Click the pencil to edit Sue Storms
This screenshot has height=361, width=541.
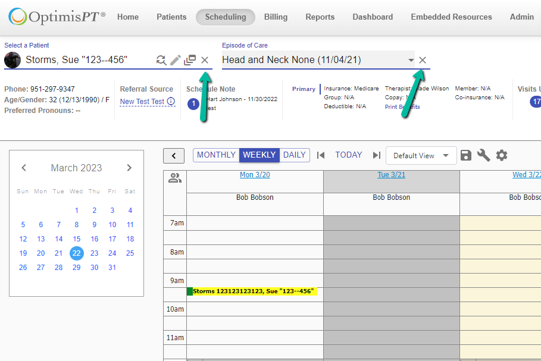(x=175, y=59)
